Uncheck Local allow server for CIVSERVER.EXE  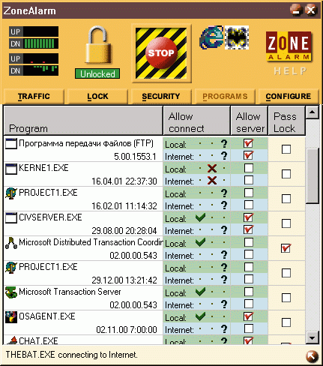click(x=249, y=217)
